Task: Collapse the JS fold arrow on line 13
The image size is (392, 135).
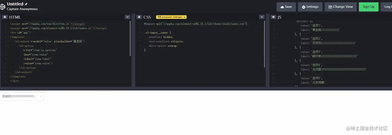Action: 277,61
